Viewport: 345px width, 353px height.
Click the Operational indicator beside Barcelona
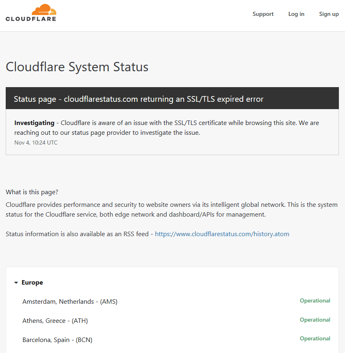point(315,338)
